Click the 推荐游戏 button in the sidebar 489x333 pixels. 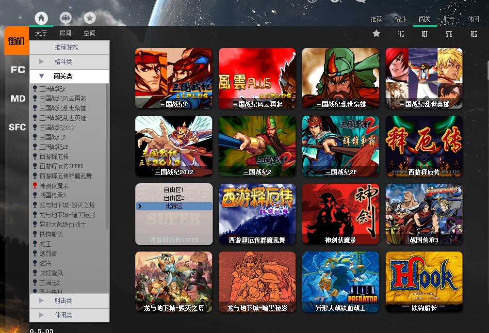coord(69,48)
